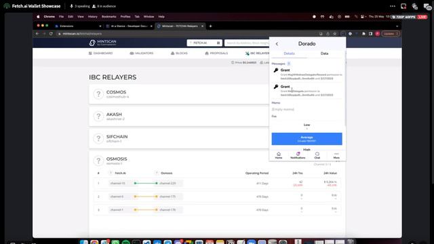Bookmark the page with the star icon
This screenshot has width=434, height=244.
coord(334,34)
